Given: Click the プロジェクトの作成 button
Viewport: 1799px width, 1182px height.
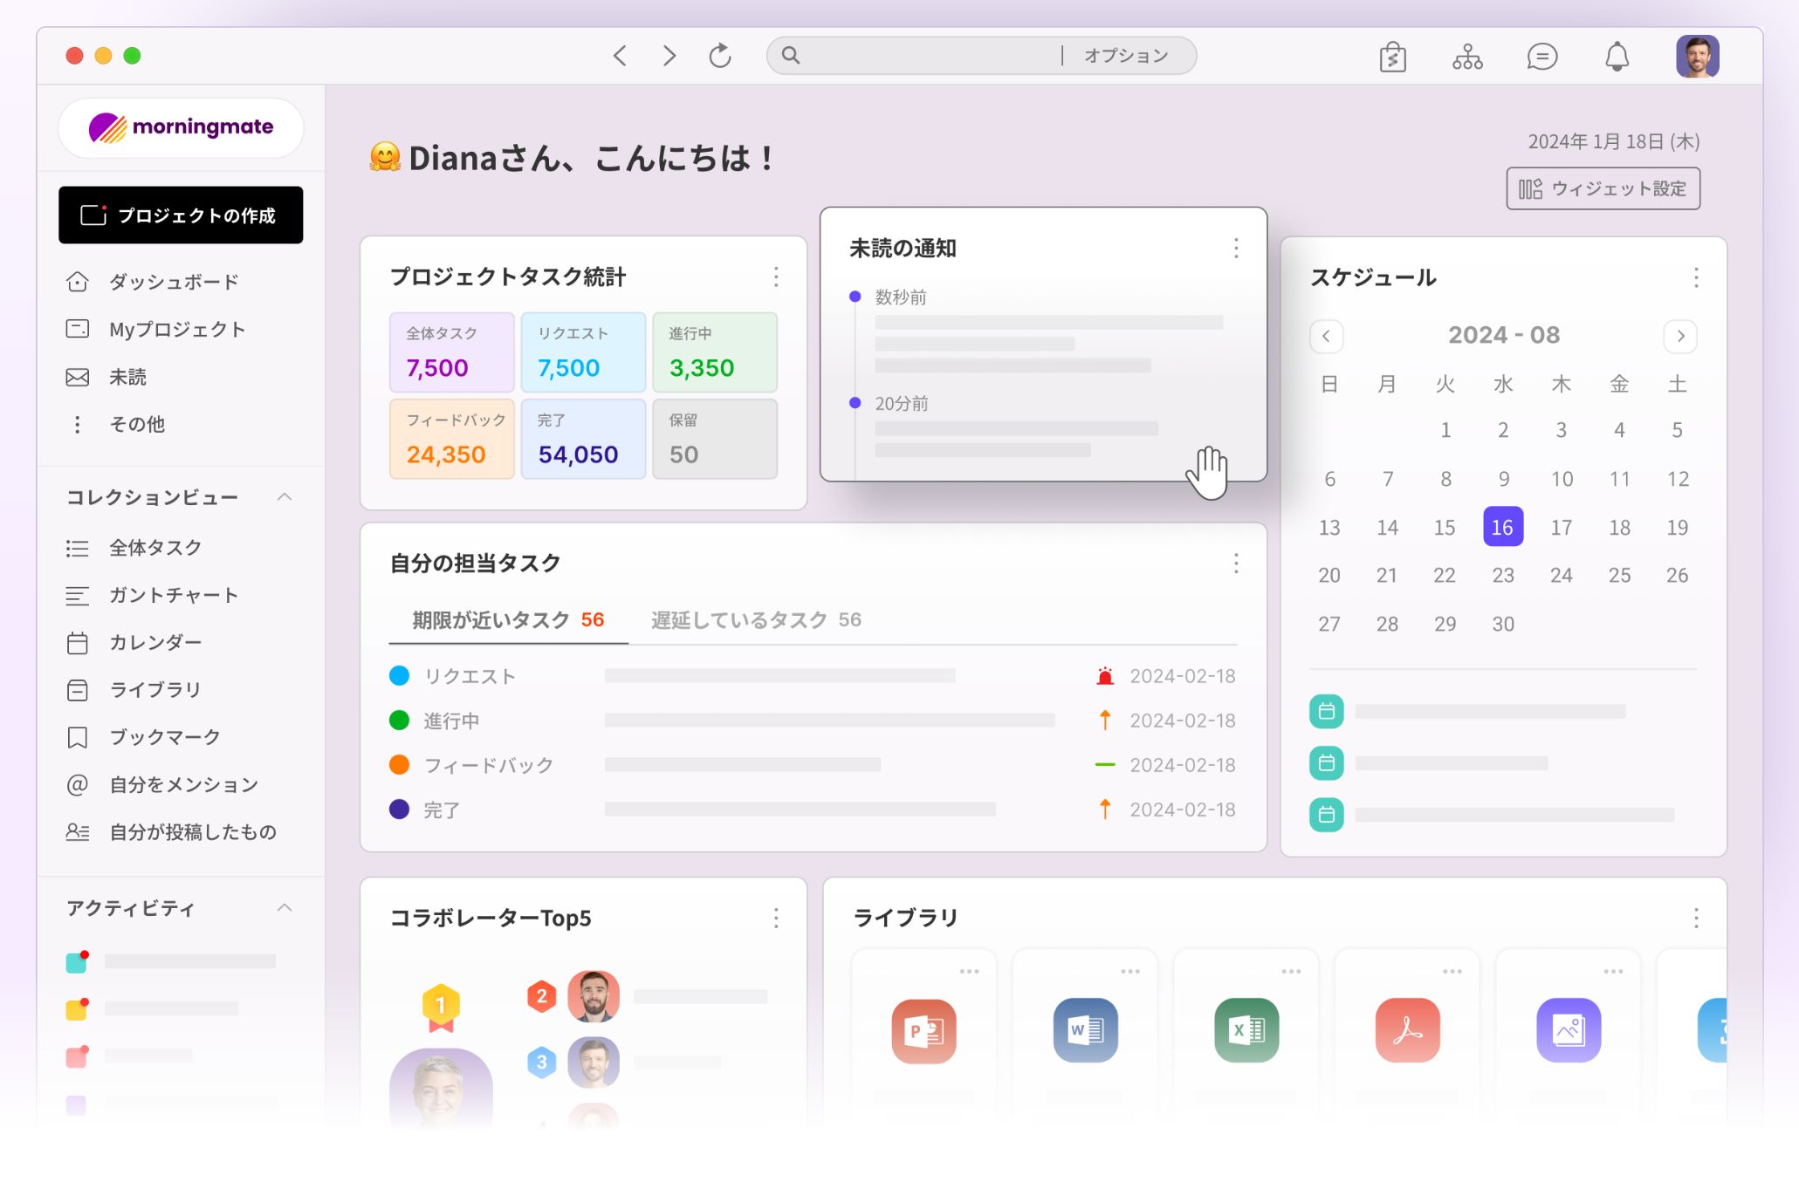Looking at the screenshot, I should [181, 215].
